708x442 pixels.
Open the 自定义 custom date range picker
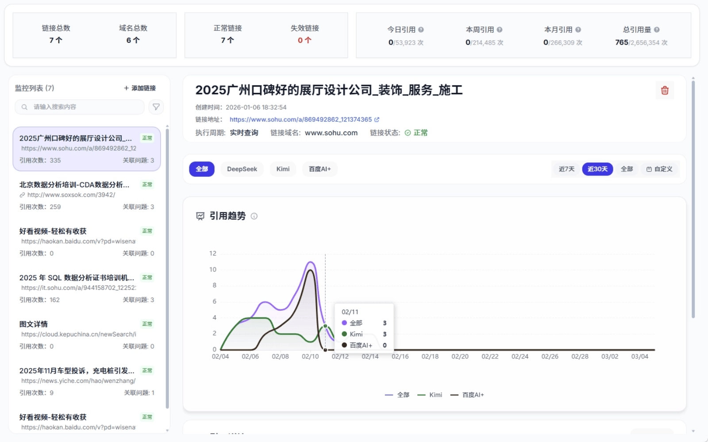(x=659, y=169)
